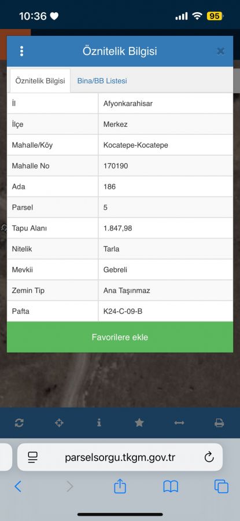Tap the star favorites icon
The image size is (240, 521).
click(139, 423)
